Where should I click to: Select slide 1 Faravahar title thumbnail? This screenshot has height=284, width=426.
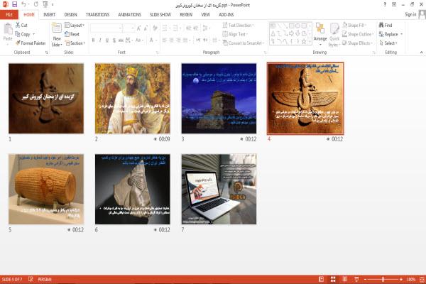pos(46,99)
